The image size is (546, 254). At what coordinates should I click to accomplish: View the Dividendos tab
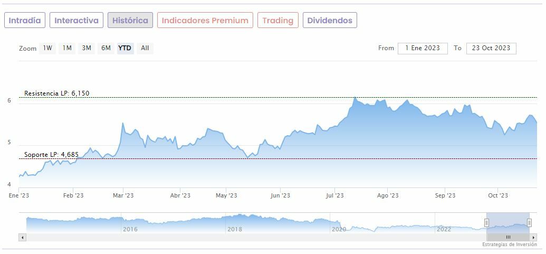pos(330,21)
